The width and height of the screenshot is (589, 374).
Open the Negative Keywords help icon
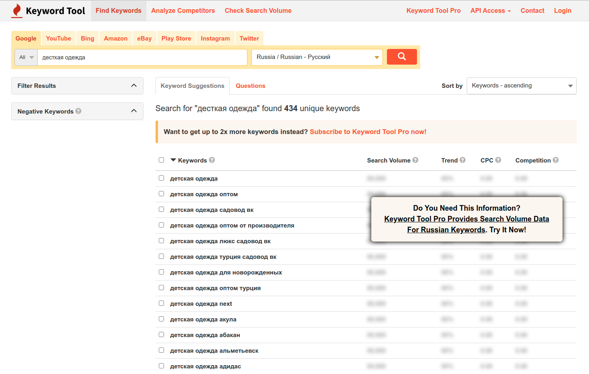point(79,111)
